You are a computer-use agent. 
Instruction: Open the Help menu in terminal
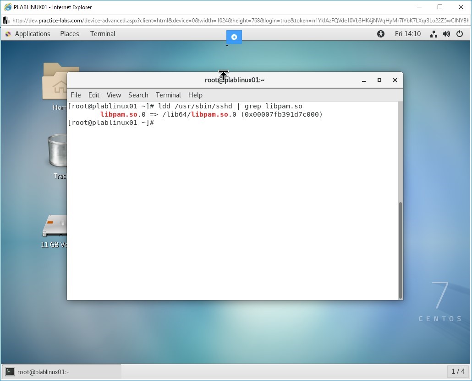click(195, 95)
